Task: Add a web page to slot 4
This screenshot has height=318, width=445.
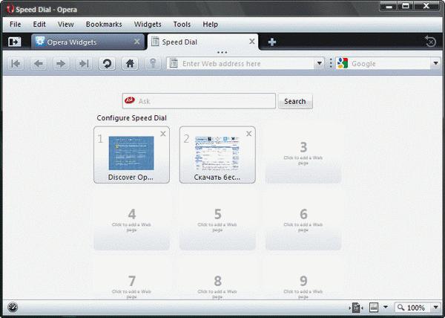Action: [x=132, y=222]
